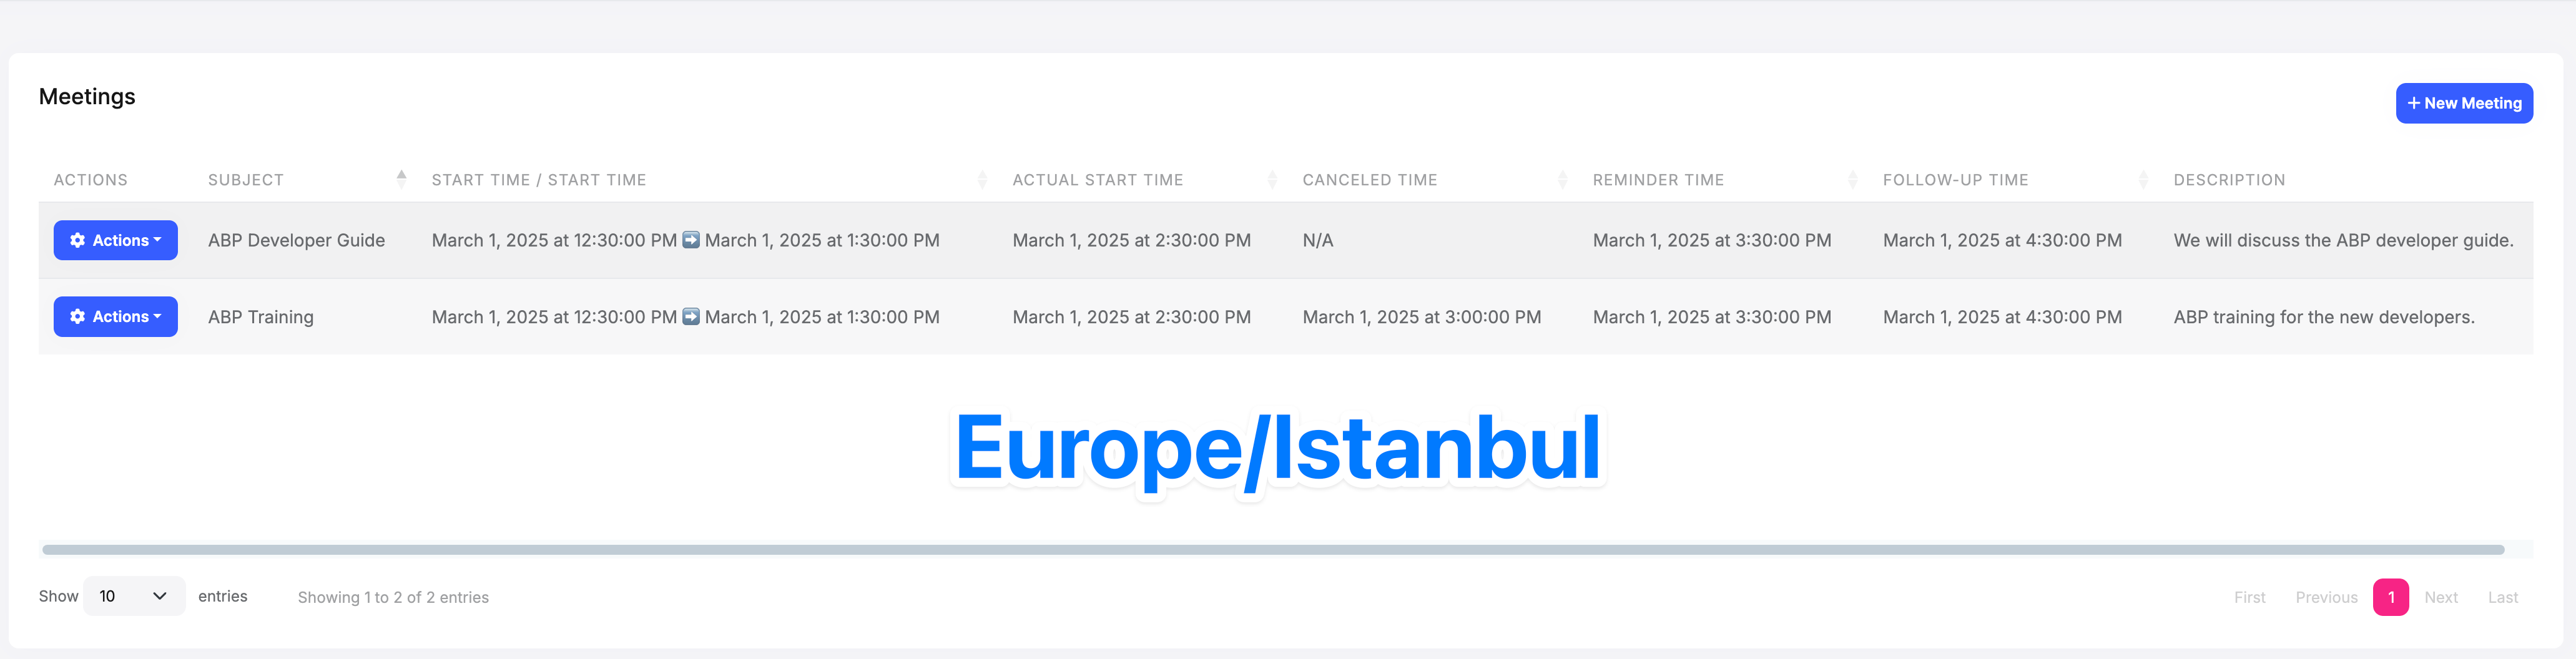
Task: Click sort icon on Actual Start Time
Action: point(1271,180)
